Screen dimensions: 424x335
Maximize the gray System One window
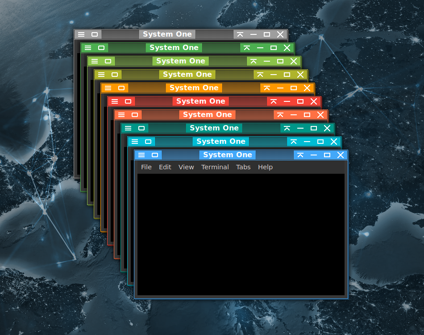(x=267, y=34)
